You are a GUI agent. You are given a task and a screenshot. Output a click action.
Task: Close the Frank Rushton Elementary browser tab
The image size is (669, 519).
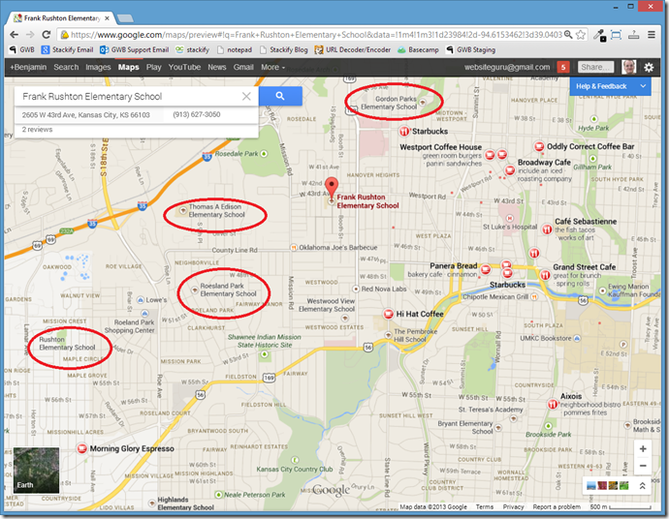click(x=107, y=18)
